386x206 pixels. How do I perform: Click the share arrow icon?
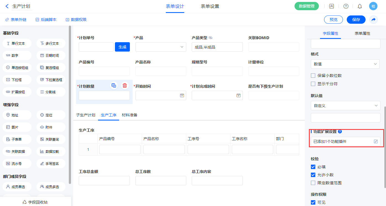374,20
